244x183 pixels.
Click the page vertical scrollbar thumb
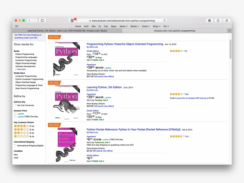click(x=230, y=49)
